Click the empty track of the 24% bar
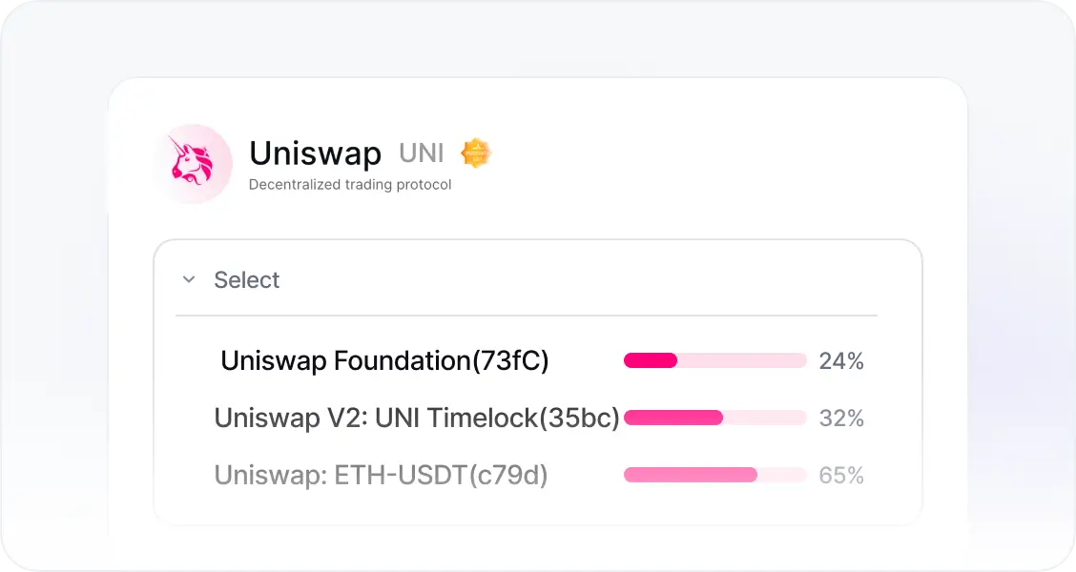The image size is (1076, 572). tap(742, 360)
